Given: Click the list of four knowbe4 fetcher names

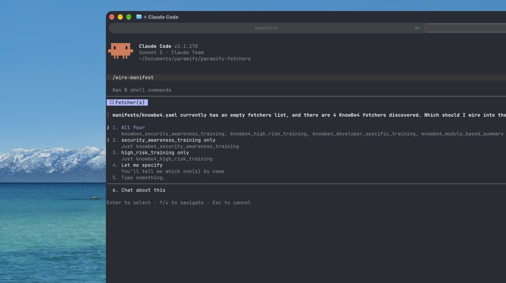Looking at the screenshot, I should [x=312, y=134].
